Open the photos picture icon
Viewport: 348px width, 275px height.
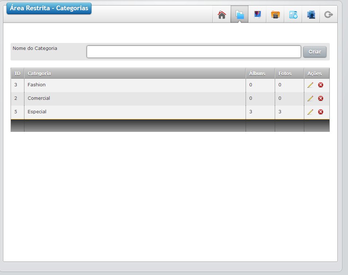258,15
